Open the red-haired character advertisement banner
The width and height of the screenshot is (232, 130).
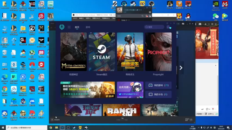pos(207,43)
